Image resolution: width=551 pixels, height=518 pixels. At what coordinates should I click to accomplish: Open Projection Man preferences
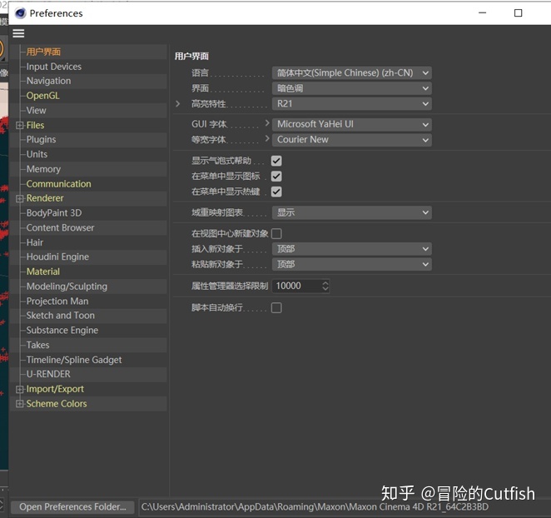pos(57,301)
